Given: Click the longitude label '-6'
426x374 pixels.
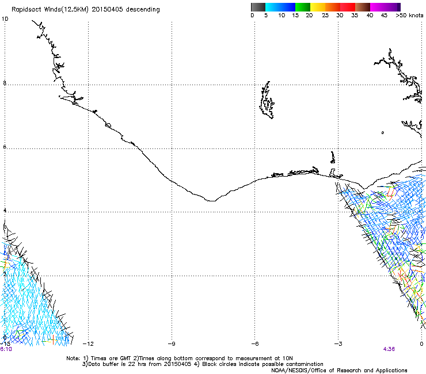Looking at the screenshot, I should (x=254, y=344).
